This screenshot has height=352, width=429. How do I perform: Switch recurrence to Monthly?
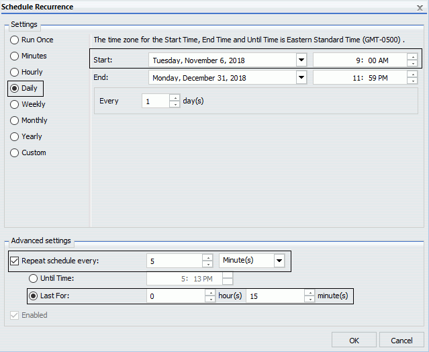29,120
